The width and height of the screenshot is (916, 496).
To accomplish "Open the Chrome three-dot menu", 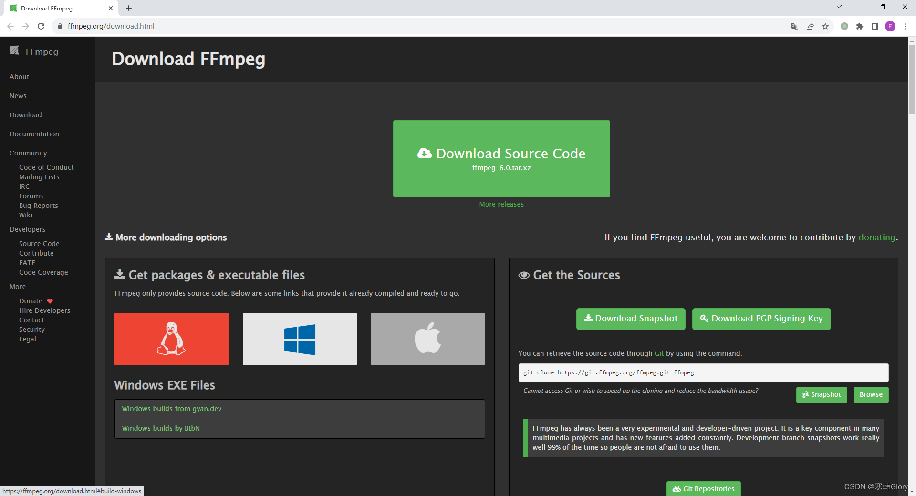I will tap(906, 26).
